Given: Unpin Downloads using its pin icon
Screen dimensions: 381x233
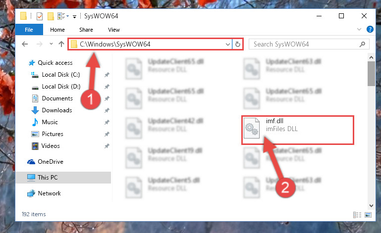Looking at the screenshot, I should [107, 110].
